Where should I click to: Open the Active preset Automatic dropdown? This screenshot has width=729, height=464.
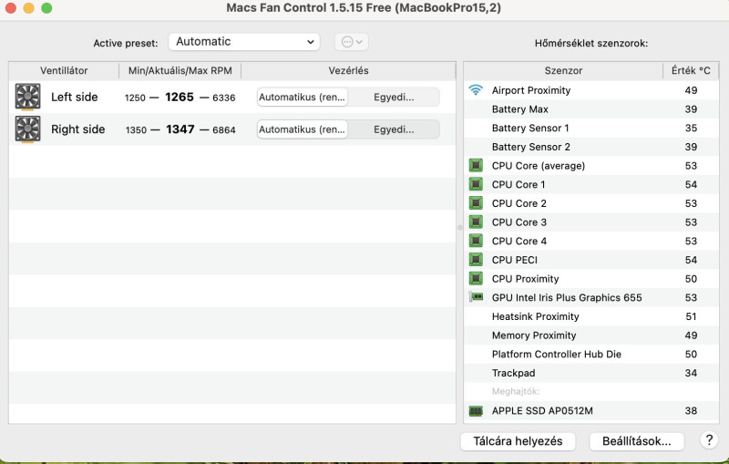pos(244,42)
